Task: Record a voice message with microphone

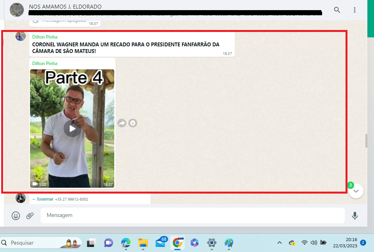Action: point(355,215)
